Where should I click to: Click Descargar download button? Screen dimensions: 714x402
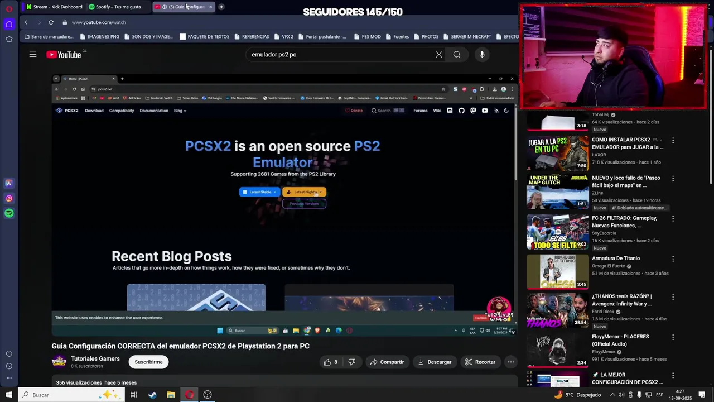point(435,362)
